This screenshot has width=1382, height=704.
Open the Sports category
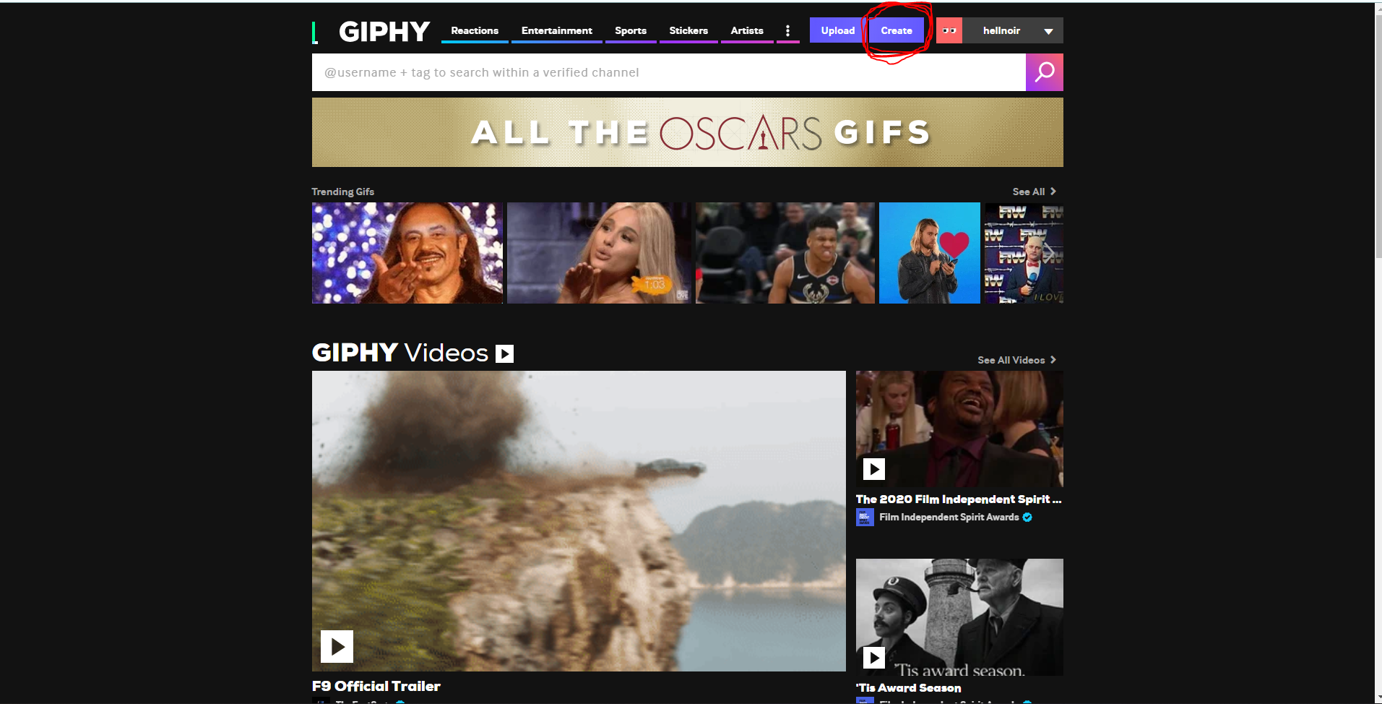[631, 30]
